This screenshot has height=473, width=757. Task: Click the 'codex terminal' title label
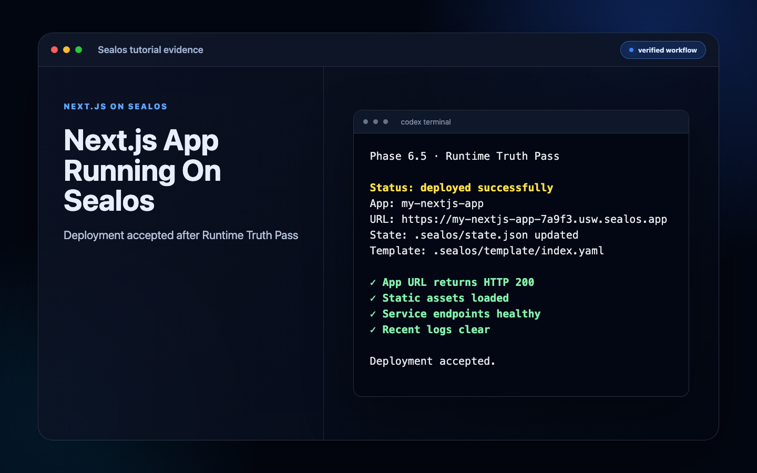[x=426, y=122]
